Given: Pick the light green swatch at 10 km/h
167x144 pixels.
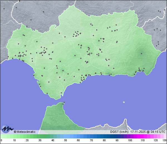Looking at the screenshot, I should 14,136.
